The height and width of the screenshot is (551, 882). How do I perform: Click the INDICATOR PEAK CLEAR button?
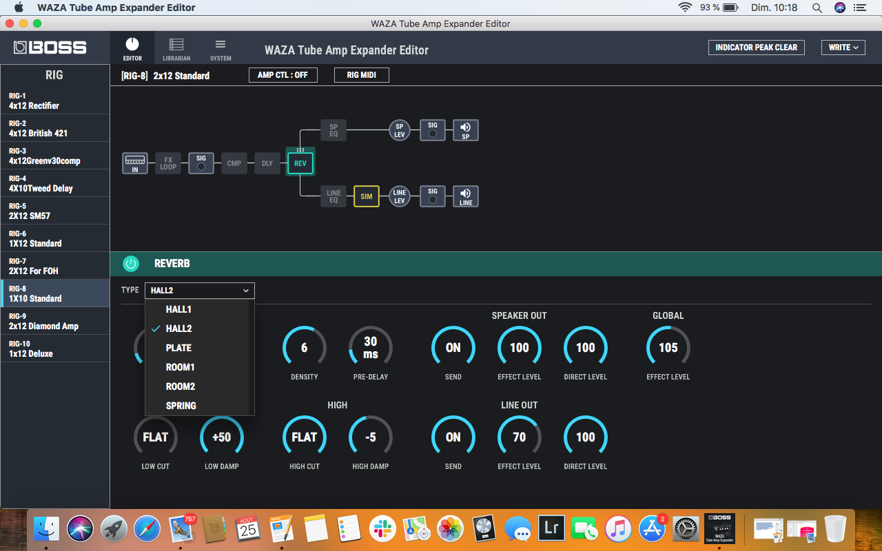point(756,48)
